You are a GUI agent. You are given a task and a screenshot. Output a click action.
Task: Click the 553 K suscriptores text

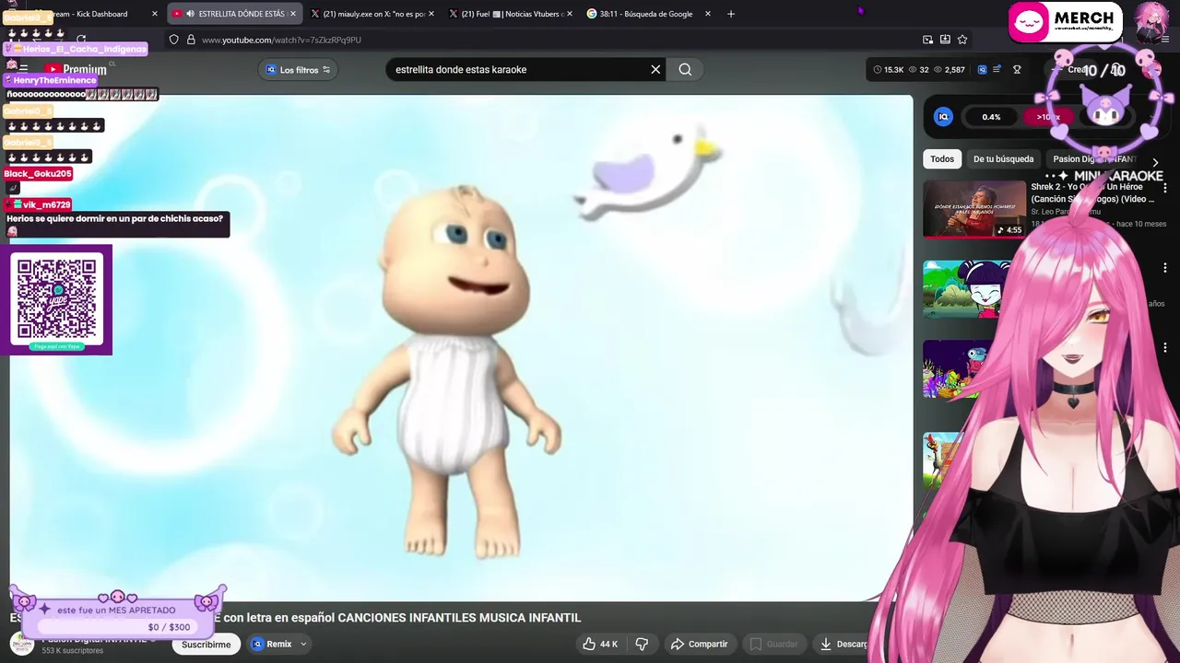72,651
